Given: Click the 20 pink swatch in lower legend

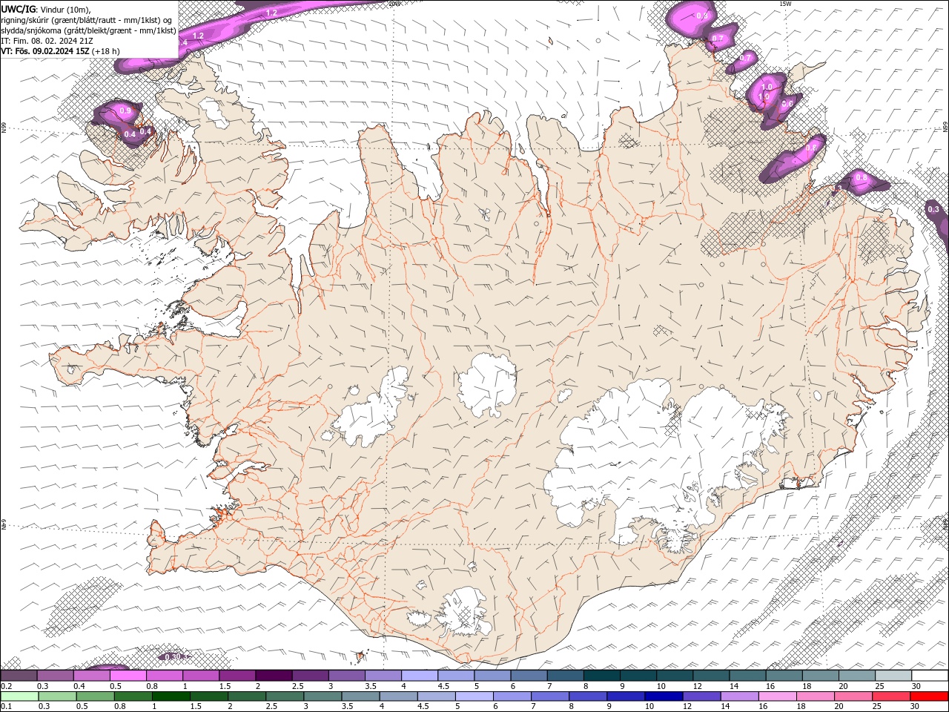Looking at the screenshot, I should pos(853,696).
